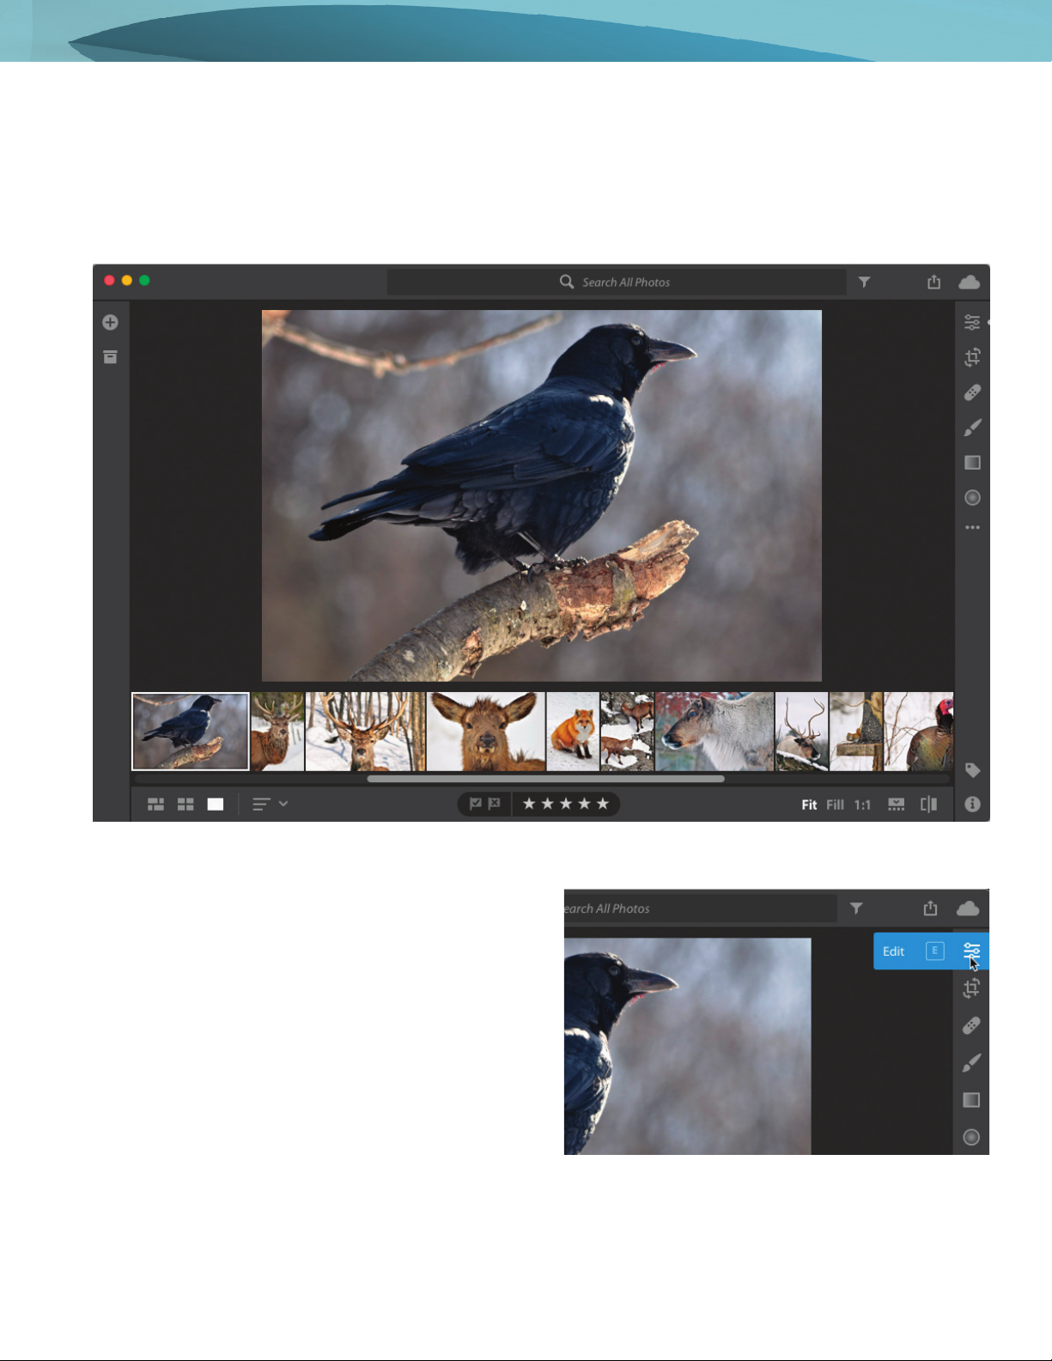Click the Edit tooltip label in the cropped screenshot
The width and height of the screenshot is (1052, 1361).
pos(893,951)
